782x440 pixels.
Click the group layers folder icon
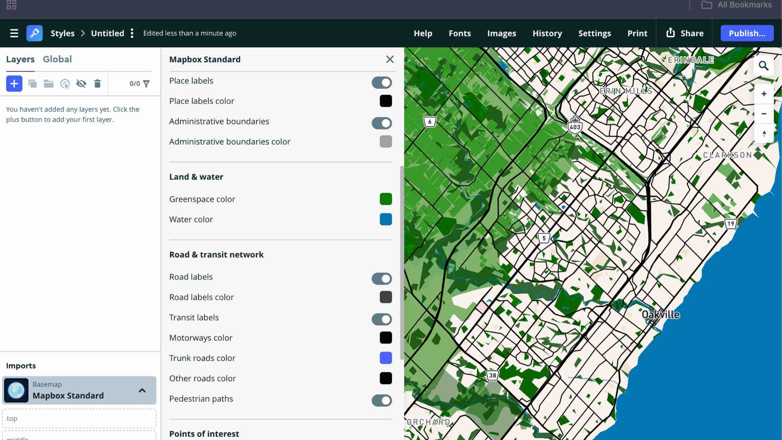[48, 84]
